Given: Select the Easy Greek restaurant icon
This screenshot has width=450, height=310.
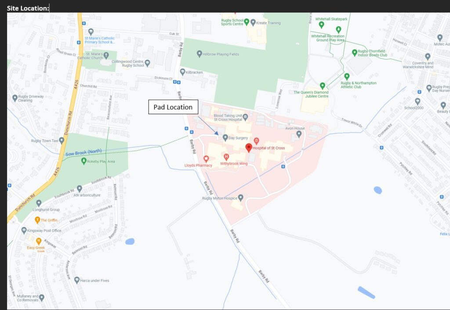Looking at the screenshot, I should click(x=39, y=241).
